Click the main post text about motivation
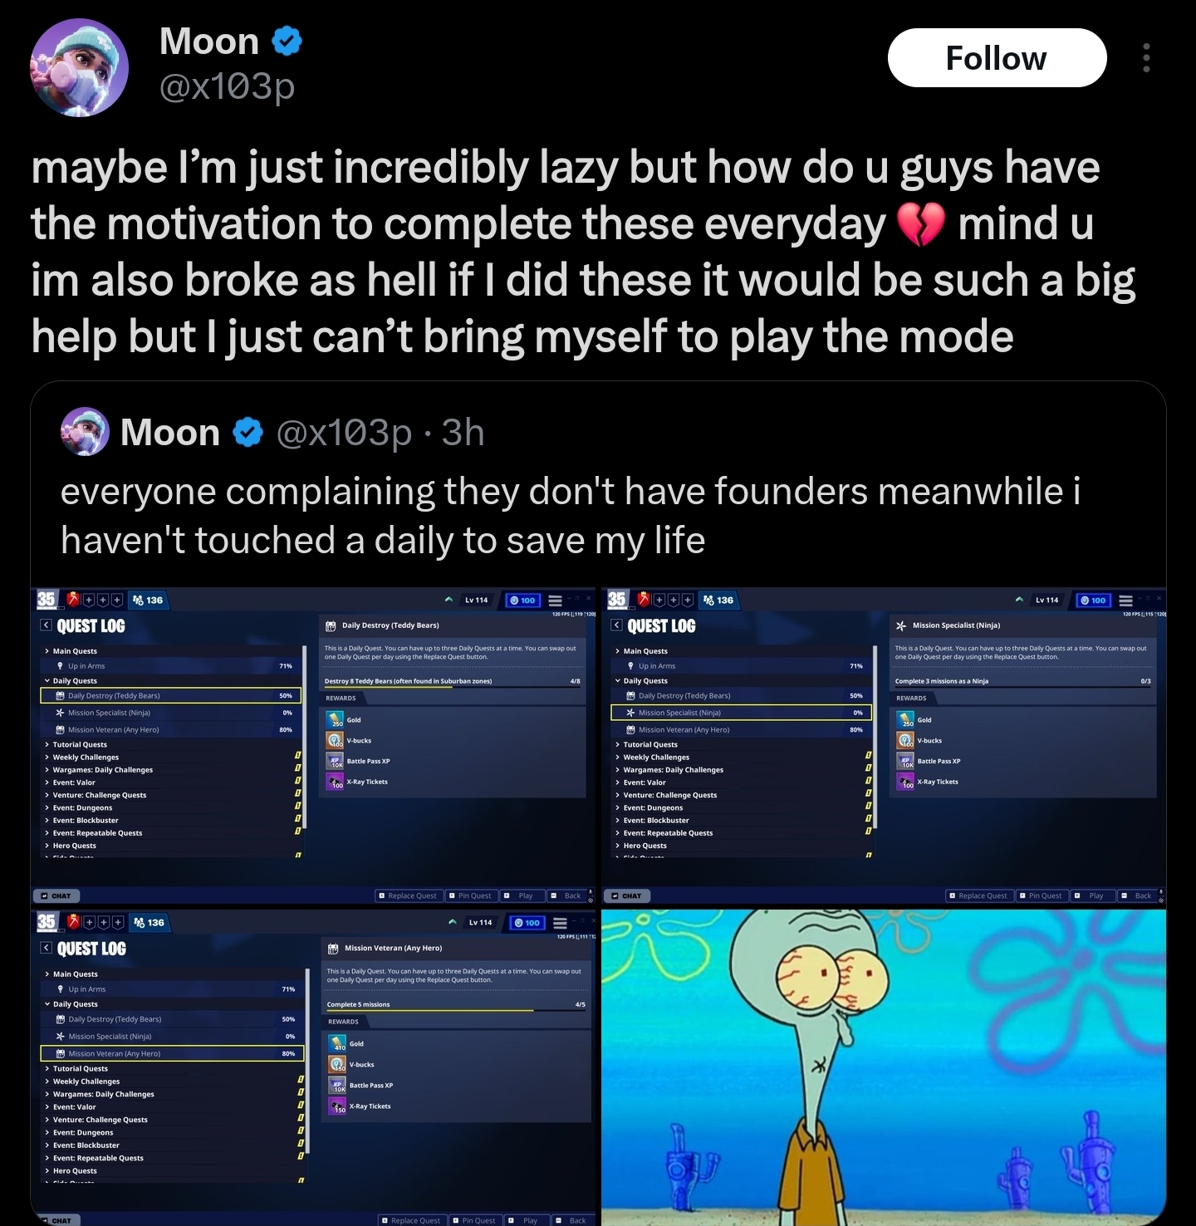Screen dimensions: 1196x1226 coord(583,252)
